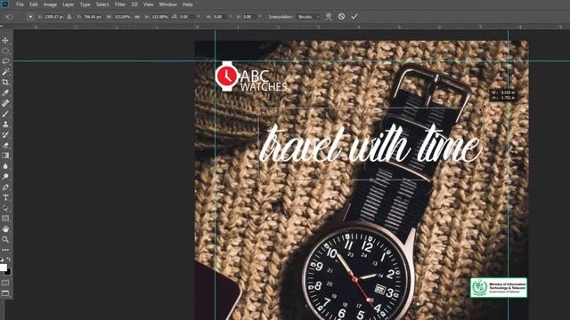Viewport: 570px width, 320px height.
Task: Select the Dodge tool
Action: [5, 177]
